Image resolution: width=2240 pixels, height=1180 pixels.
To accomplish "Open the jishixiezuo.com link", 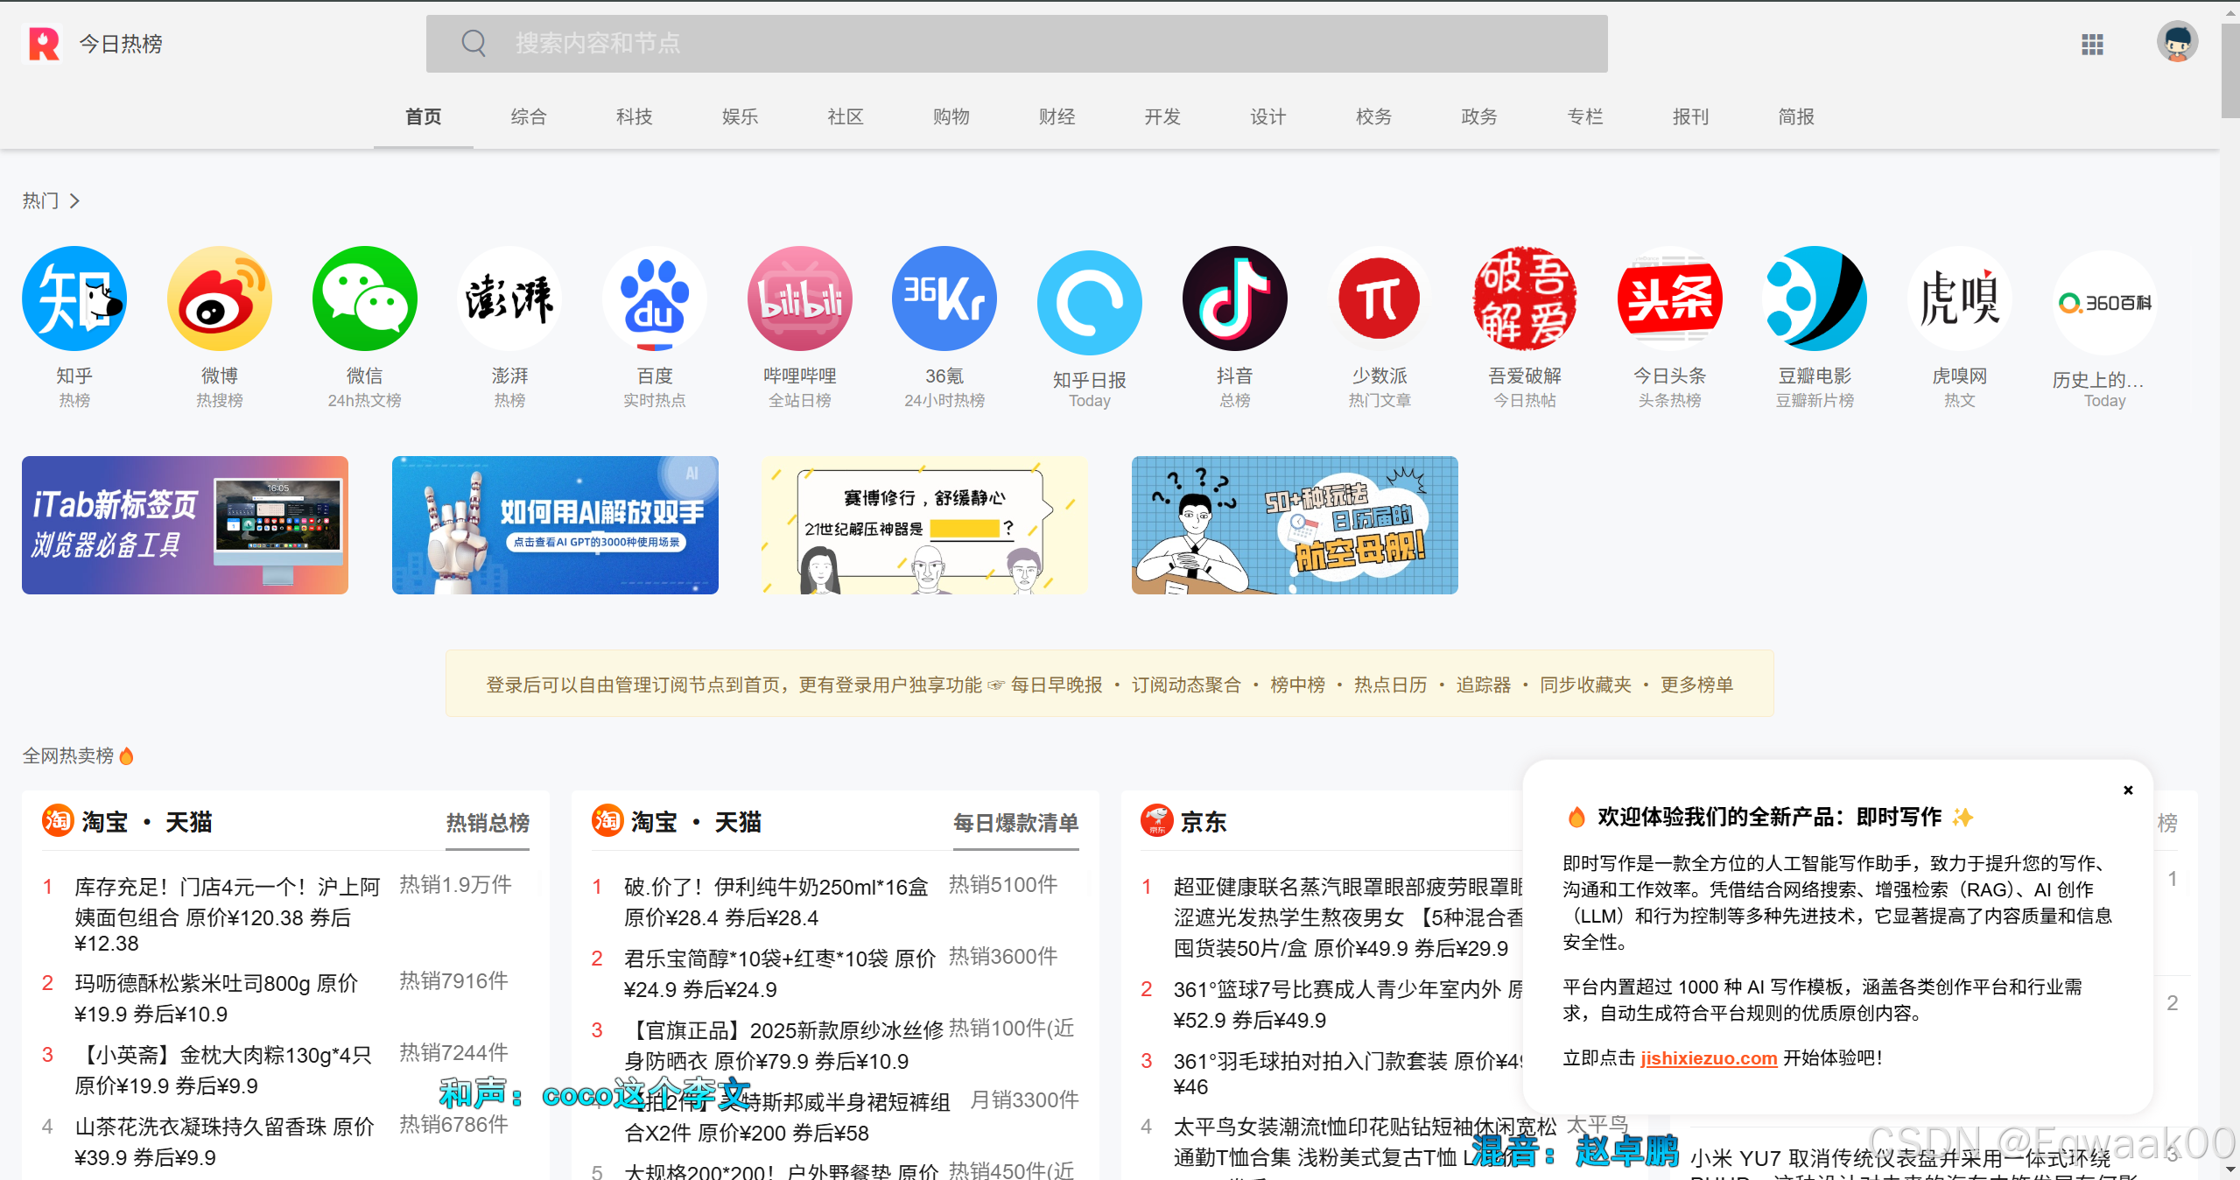I will [x=1708, y=1058].
